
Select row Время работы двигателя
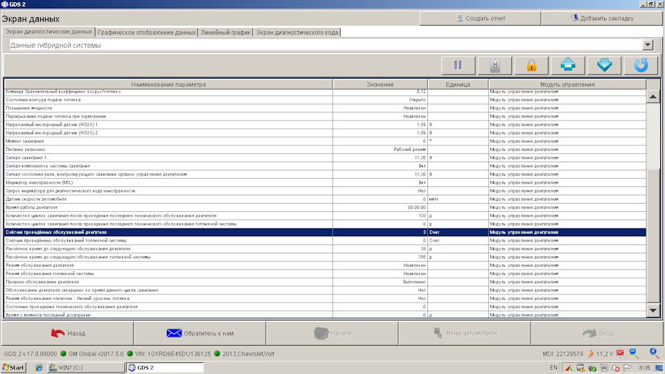click(x=326, y=207)
